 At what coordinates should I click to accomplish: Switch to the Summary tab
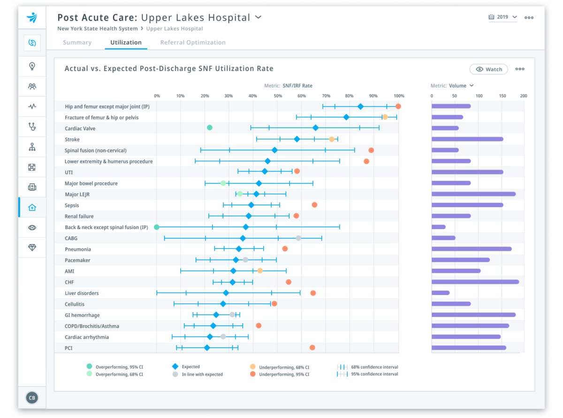click(77, 42)
